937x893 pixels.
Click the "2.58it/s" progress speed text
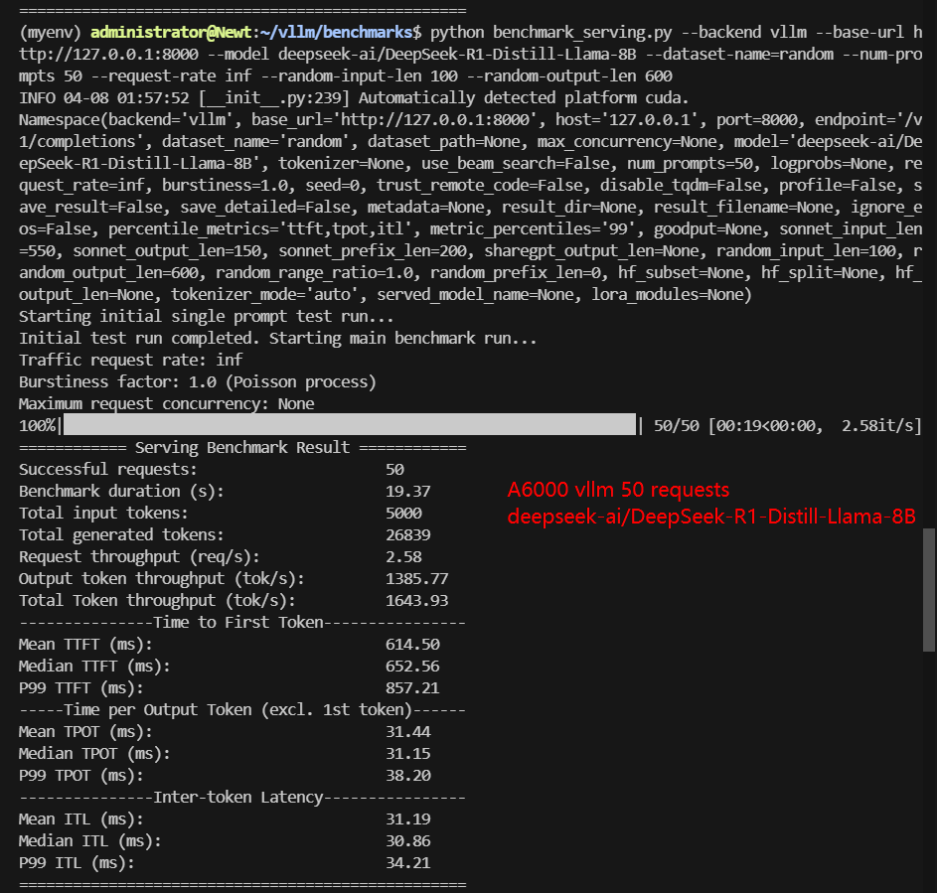click(877, 425)
